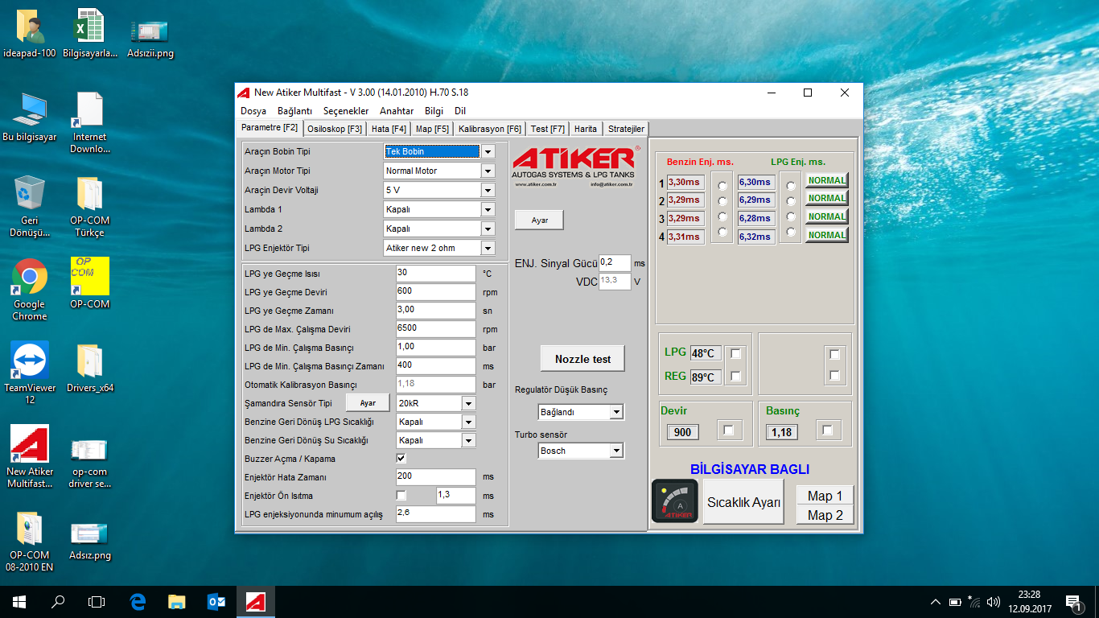Open Lambda 1 dropdown
The width and height of the screenshot is (1099, 618).
point(488,209)
